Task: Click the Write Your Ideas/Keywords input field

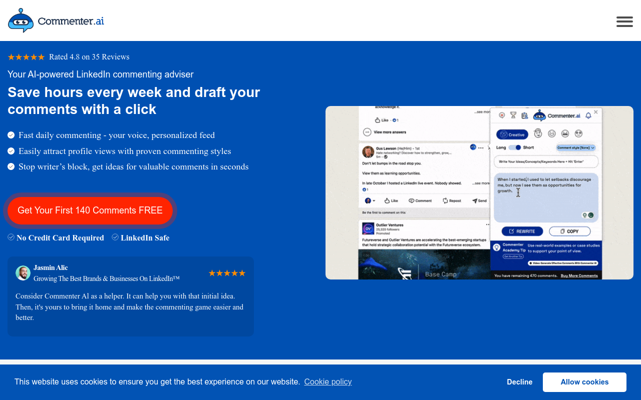Action: [x=546, y=161]
